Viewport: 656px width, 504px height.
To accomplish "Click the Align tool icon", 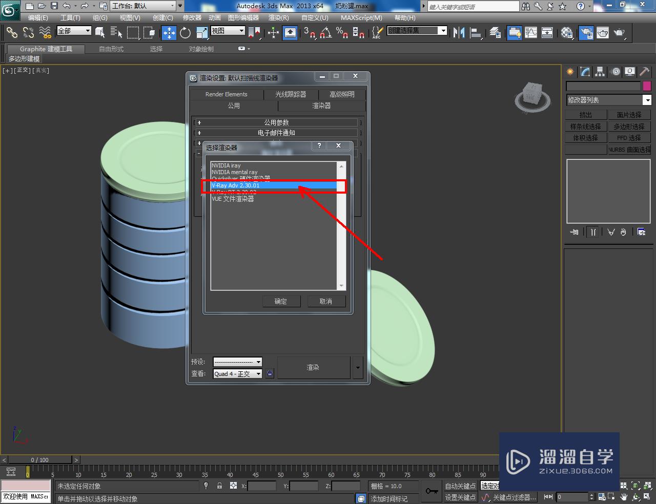I will tap(476, 33).
